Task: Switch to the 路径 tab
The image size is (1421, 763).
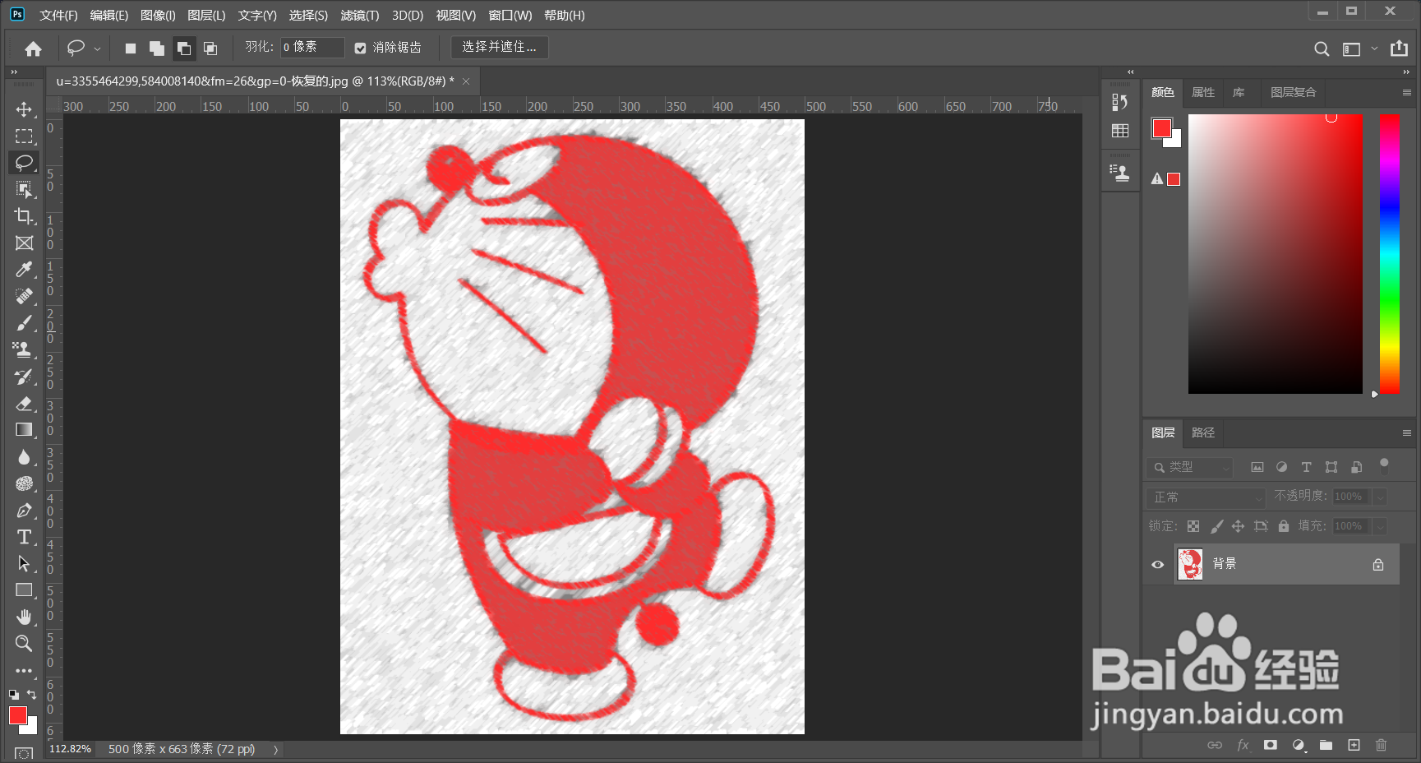Action: tap(1202, 432)
